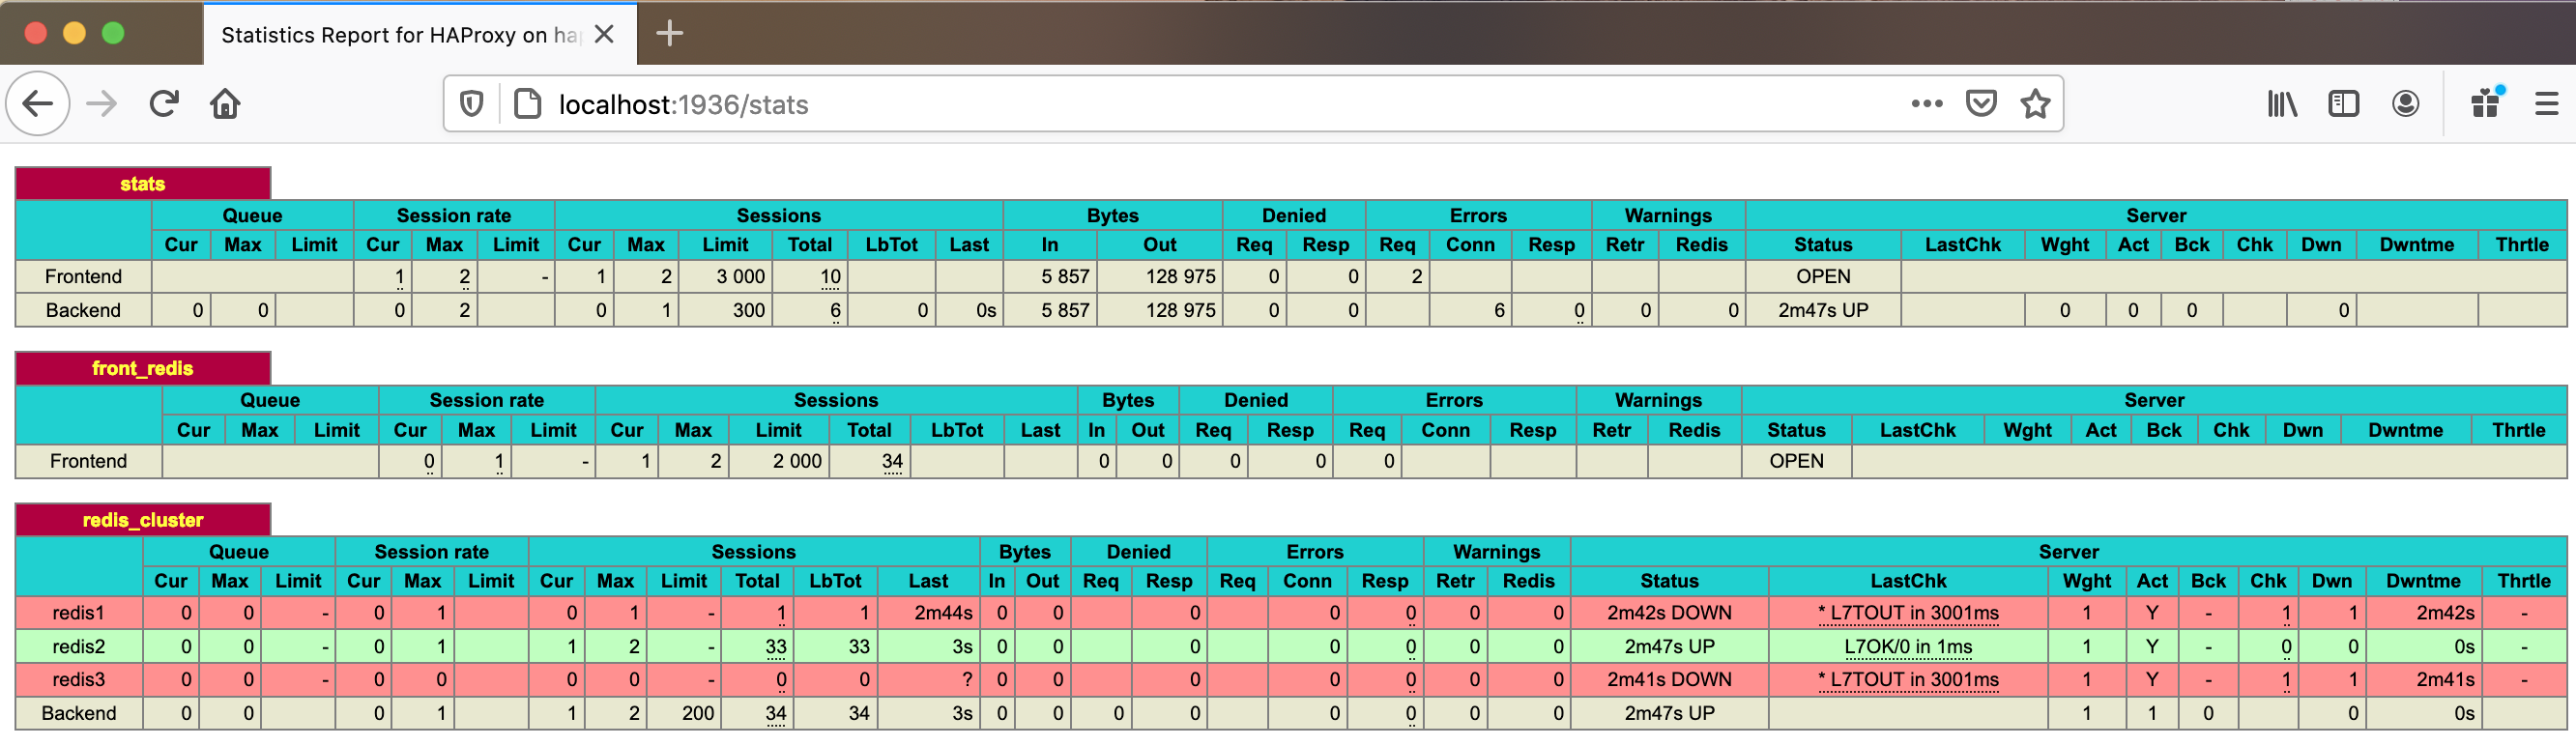
Task: Open the browser home page
Action: [225, 103]
